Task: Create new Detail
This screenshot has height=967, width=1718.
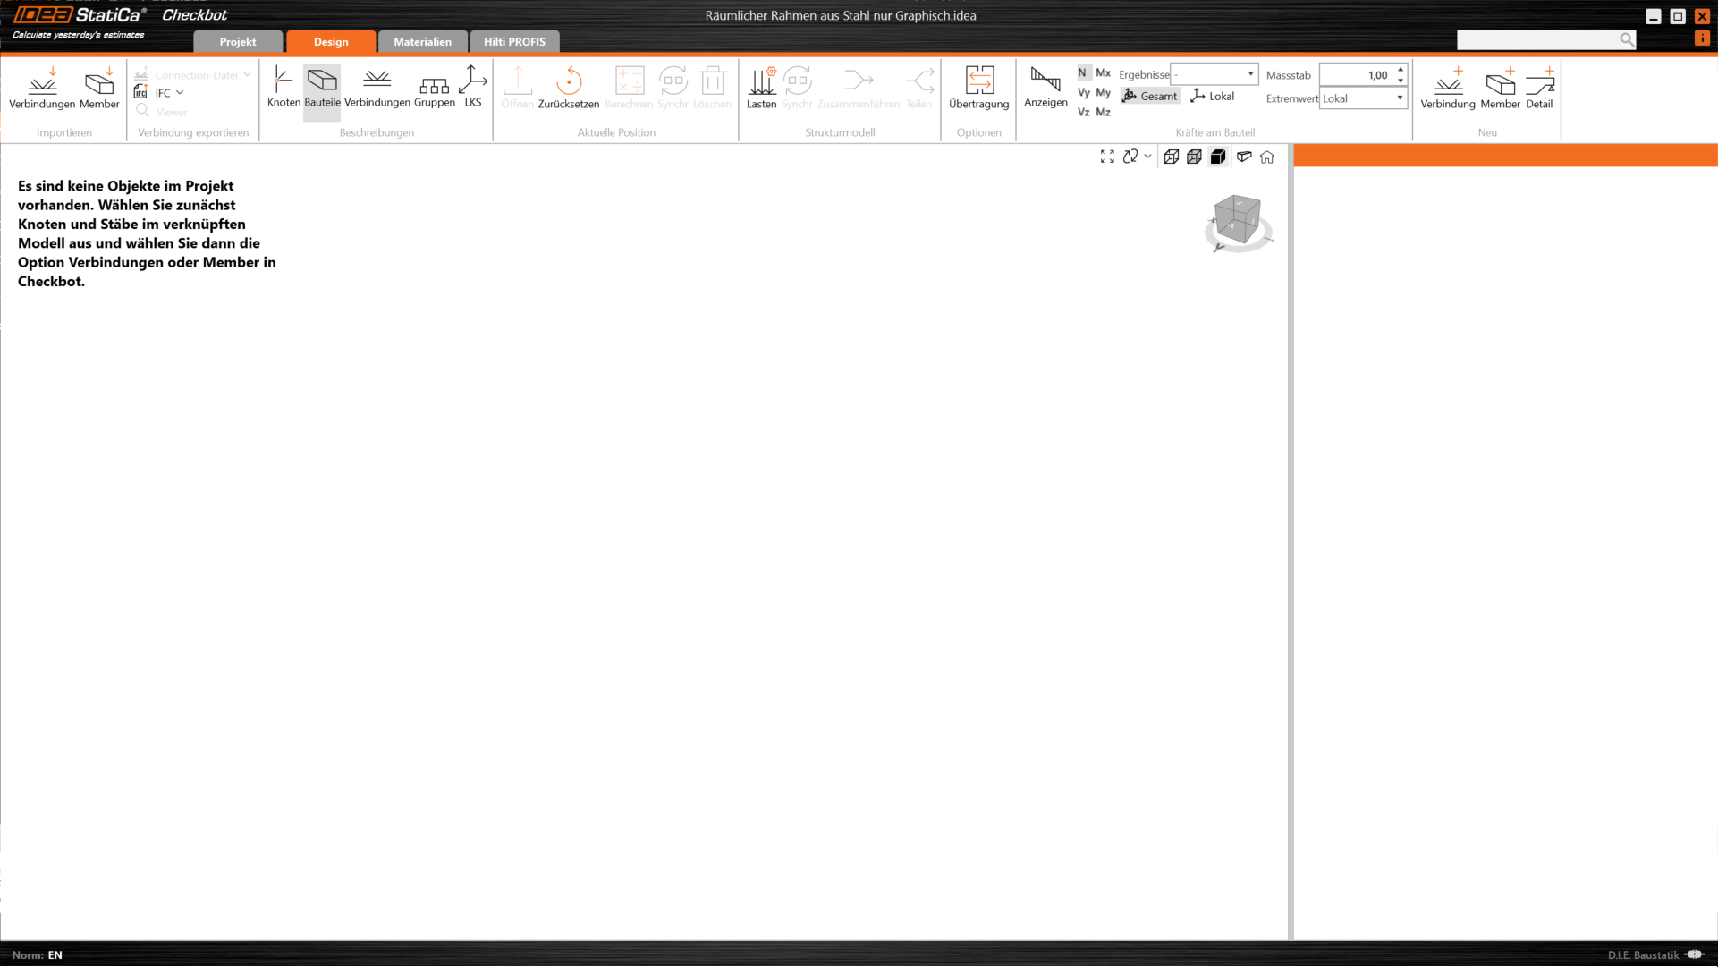Action: [x=1539, y=88]
